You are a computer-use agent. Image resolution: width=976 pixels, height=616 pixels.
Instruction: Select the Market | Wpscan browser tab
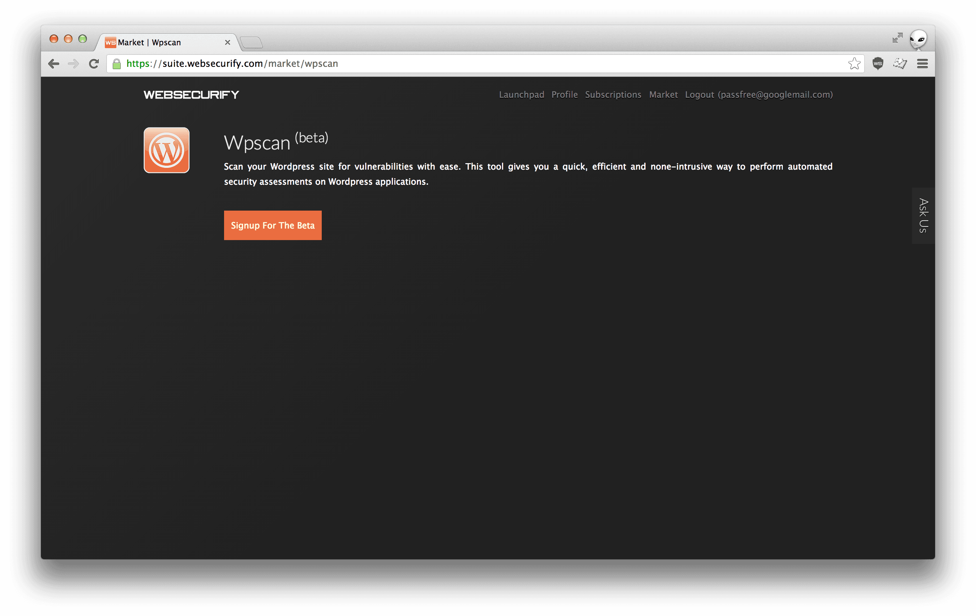pyautogui.click(x=167, y=42)
